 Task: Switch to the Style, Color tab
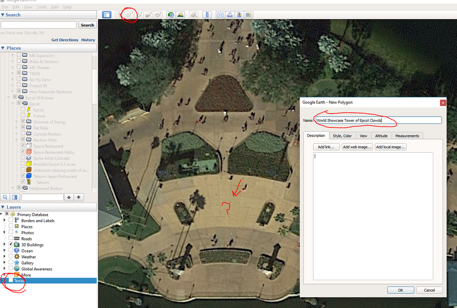pyautogui.click(x=342, y=136)
